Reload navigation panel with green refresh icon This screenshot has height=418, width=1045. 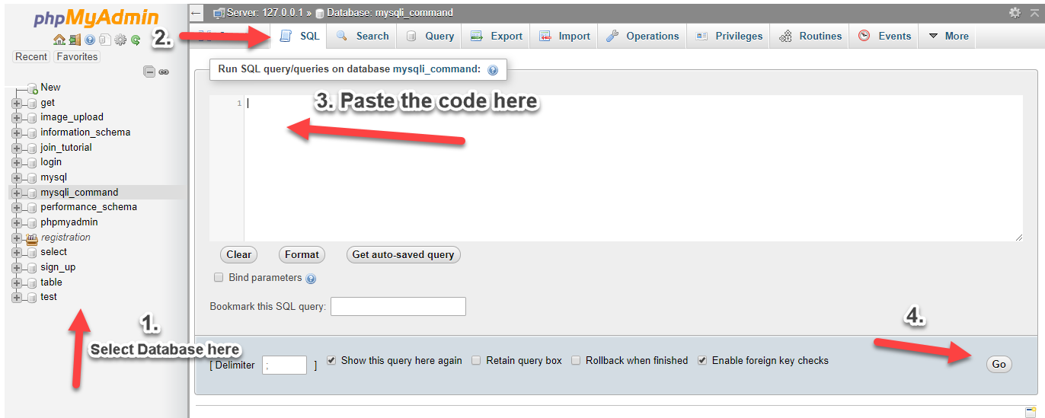click(x=135, y=40)
